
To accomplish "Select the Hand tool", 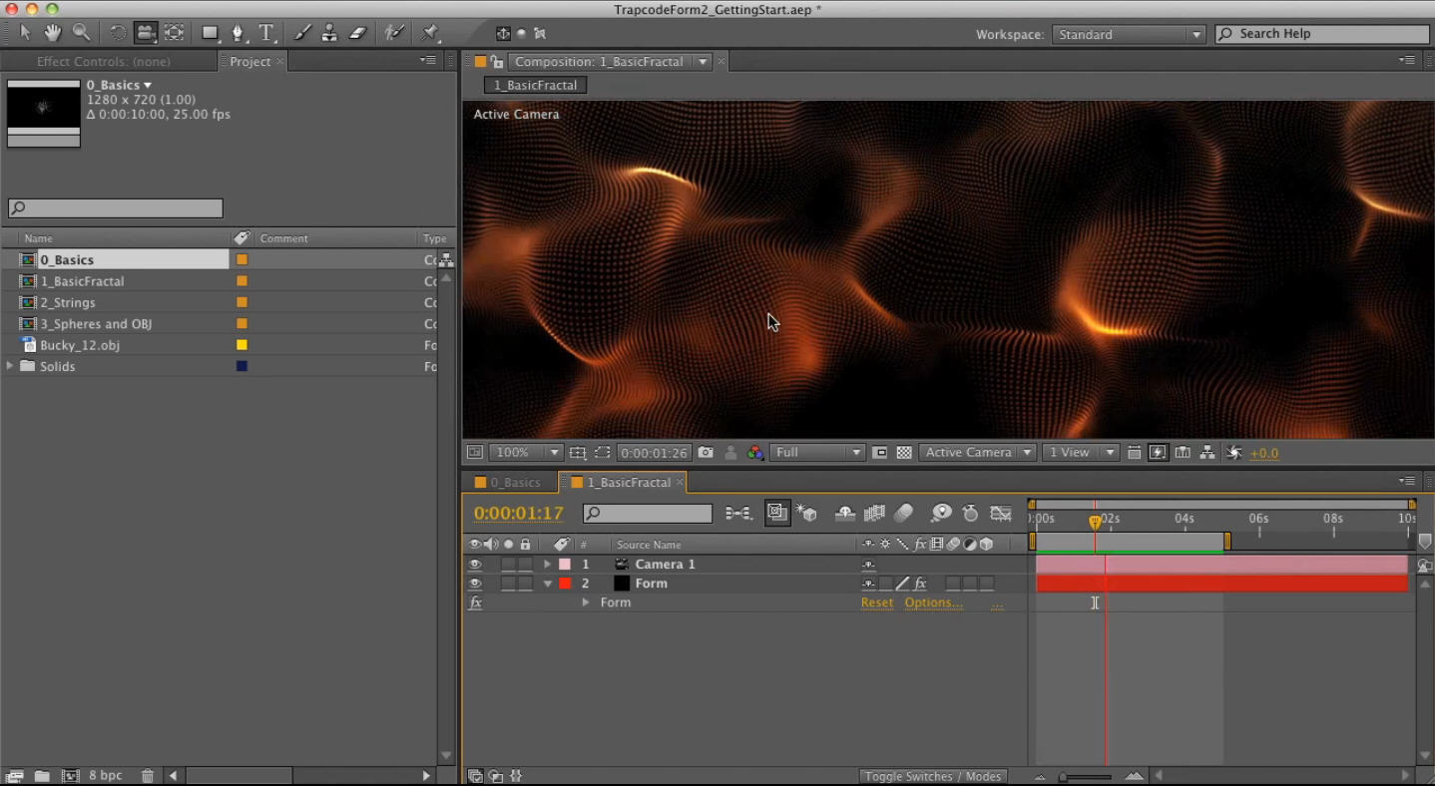I will click(x=52, y=33).
